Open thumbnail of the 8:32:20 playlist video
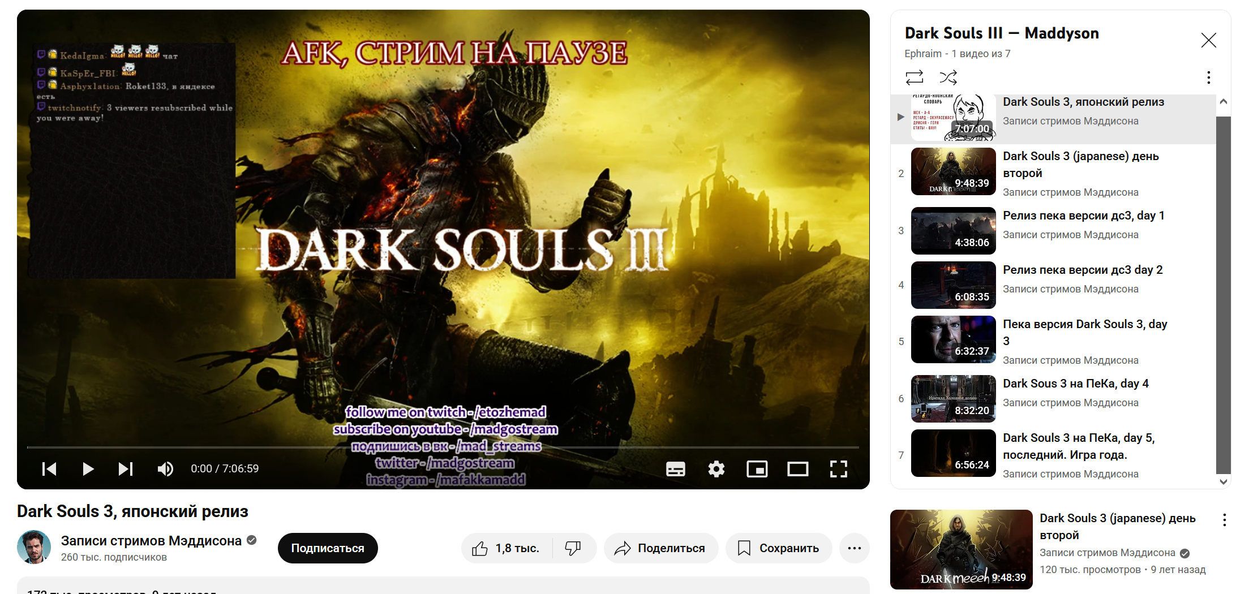 tap(954, 399)
